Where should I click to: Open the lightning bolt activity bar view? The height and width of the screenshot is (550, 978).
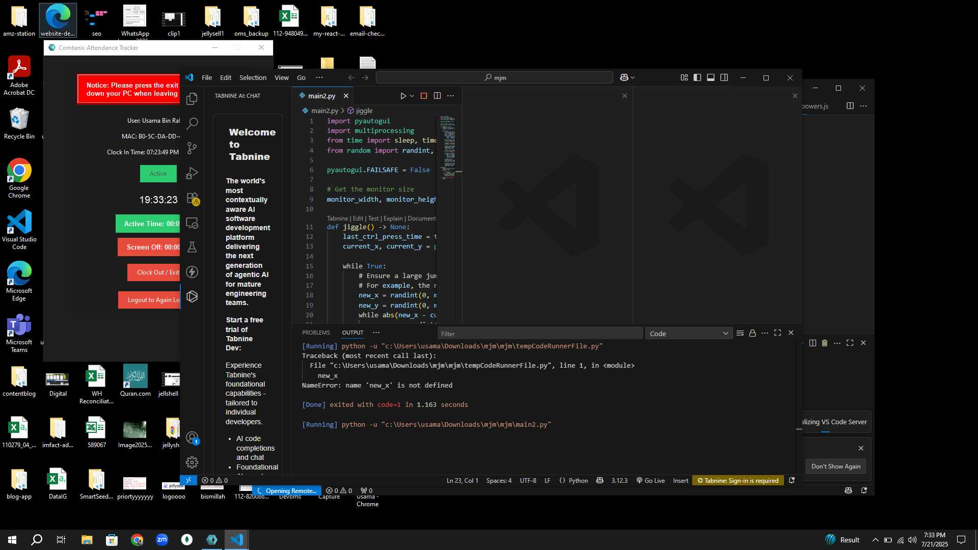click(x=192, y=272)
